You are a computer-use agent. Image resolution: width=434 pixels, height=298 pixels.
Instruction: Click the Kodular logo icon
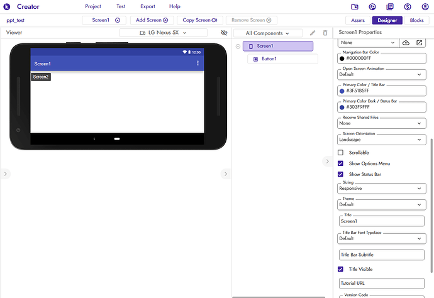7,7
